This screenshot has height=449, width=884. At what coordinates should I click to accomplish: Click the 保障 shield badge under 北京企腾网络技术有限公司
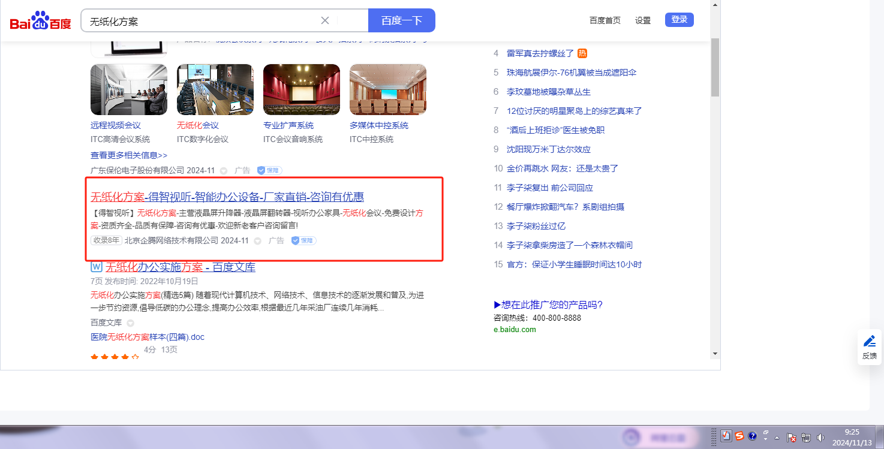pyautogui.click(x=303, y=240)
